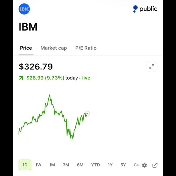Select the 1D time range
This screenshot has width=176, height=176.
pyautogui.click(x=25, y=165)
